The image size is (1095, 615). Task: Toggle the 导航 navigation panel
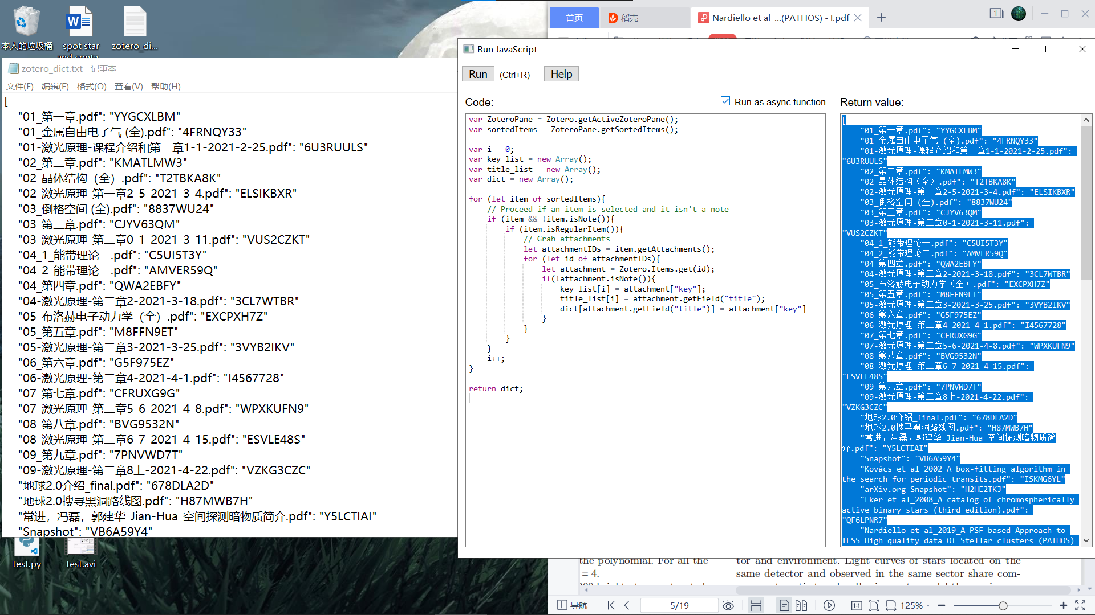coord(572,605)
